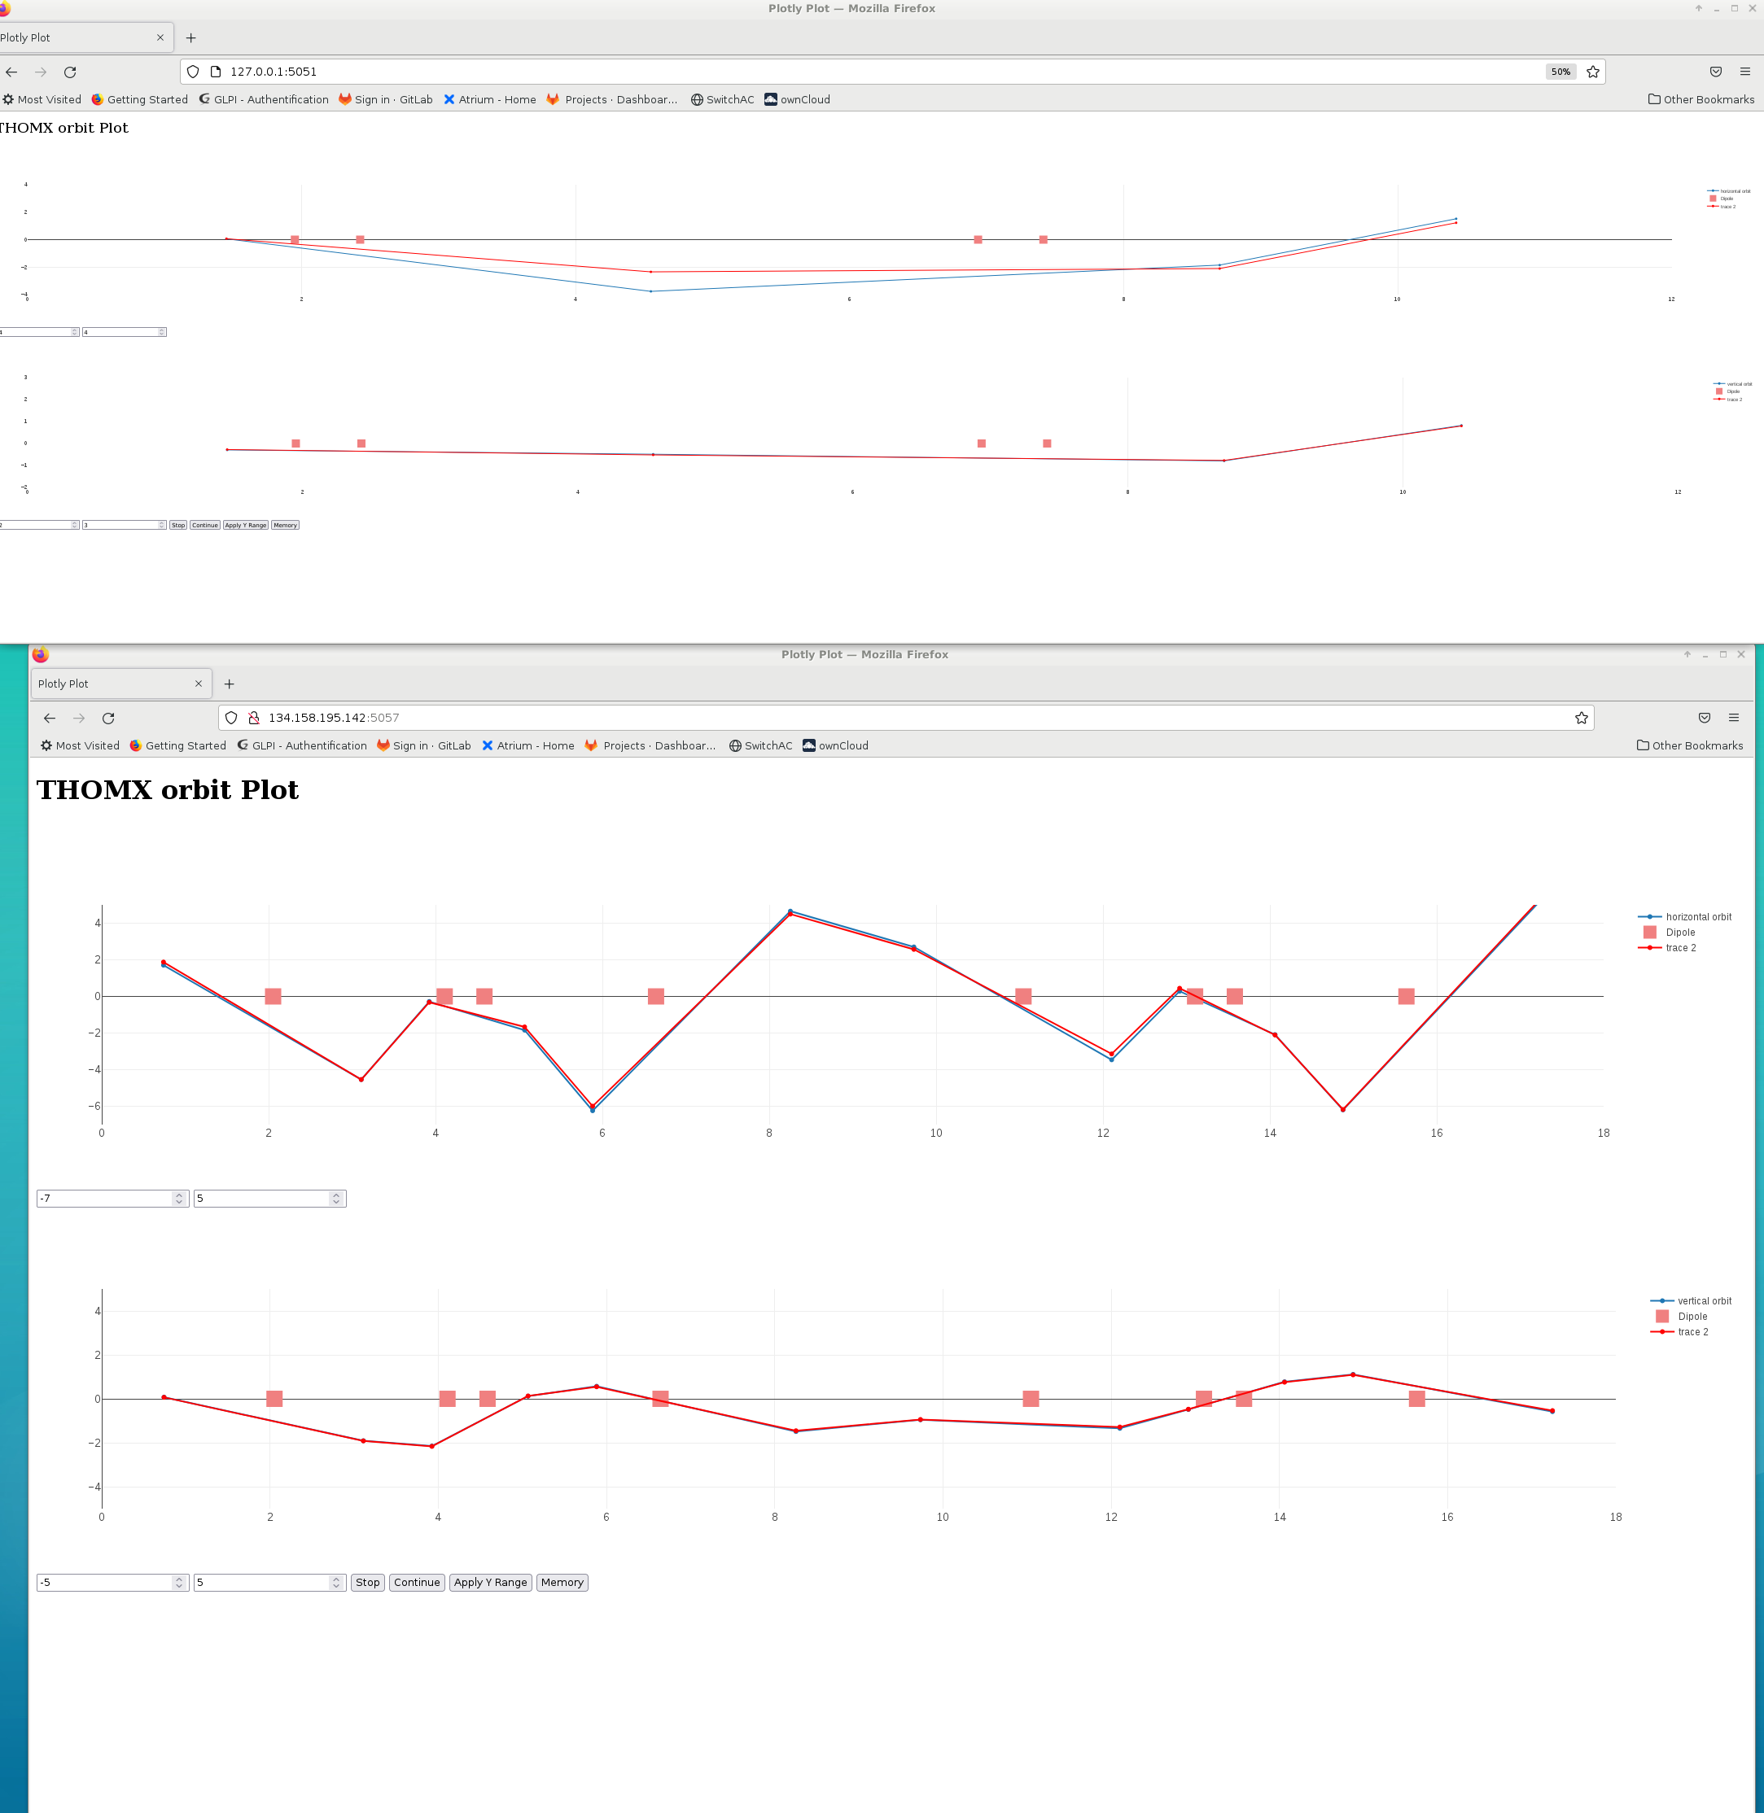Select Plotly Plot tab in lower window
This screenshot has width=1764, height=1813.
(x=112, y=684)
